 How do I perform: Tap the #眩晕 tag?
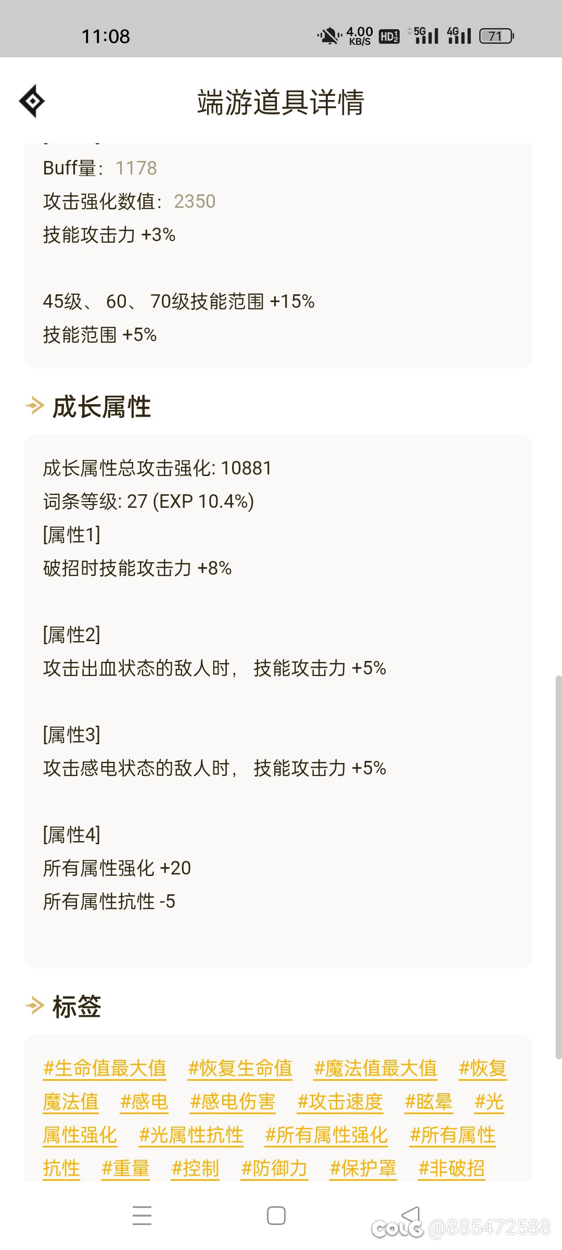[429, 1102]
